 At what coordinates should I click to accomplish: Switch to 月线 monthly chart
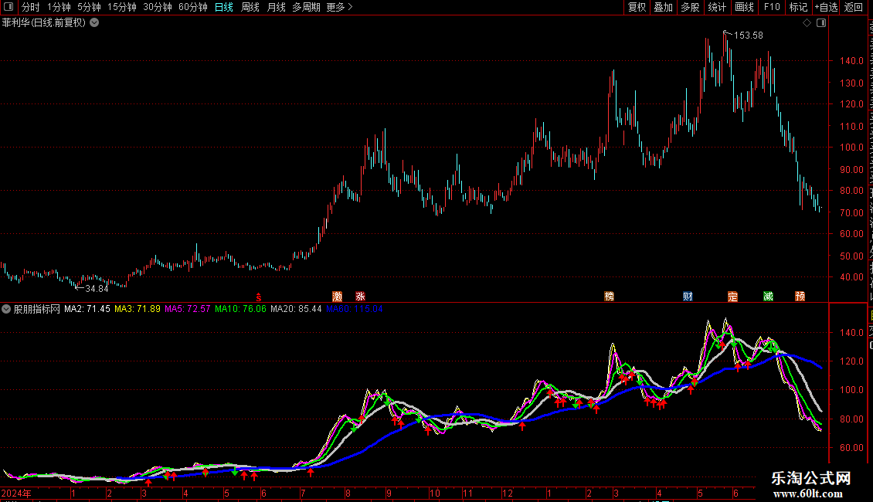[276, 7]
